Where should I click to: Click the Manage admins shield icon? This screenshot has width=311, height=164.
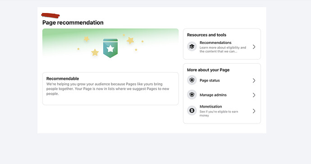(192, 95)
